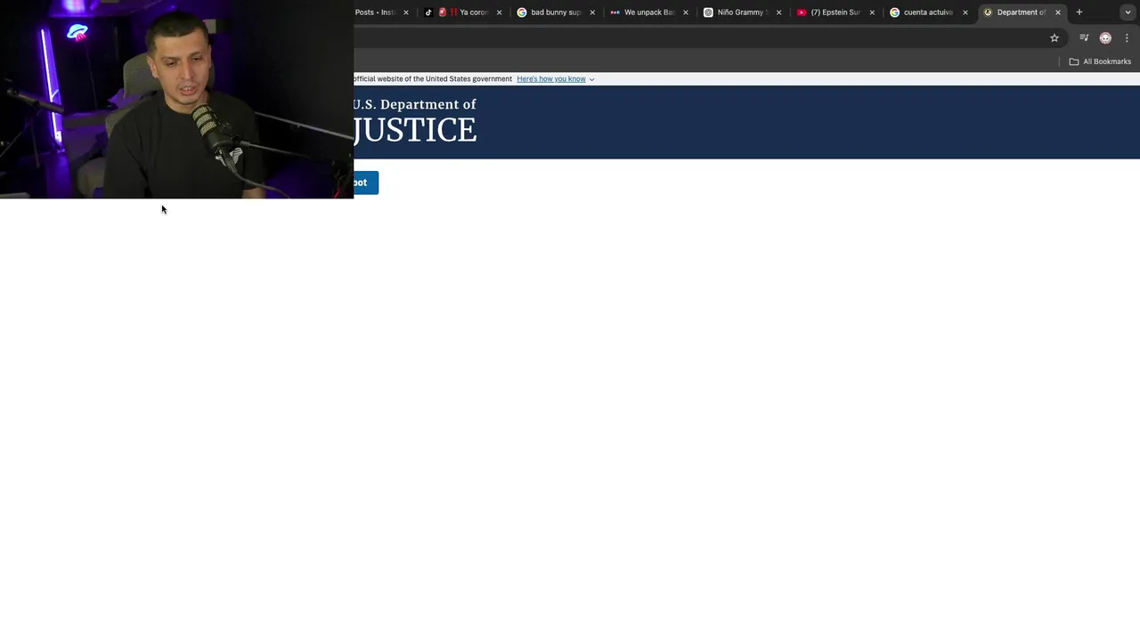Close the Posts Instagram tab
Screen dimensions: 1140x641
tap(406, 12)
